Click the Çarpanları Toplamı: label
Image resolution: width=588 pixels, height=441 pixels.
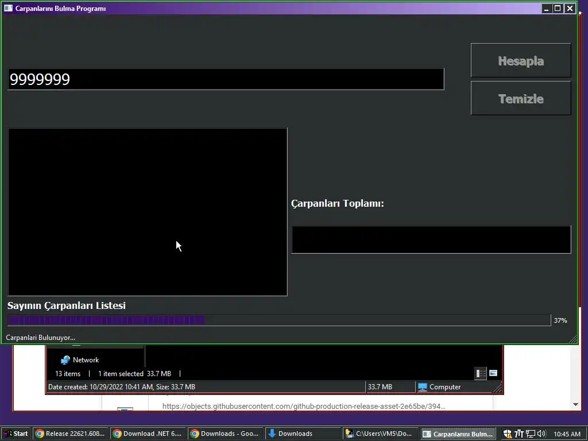(338, 204)
